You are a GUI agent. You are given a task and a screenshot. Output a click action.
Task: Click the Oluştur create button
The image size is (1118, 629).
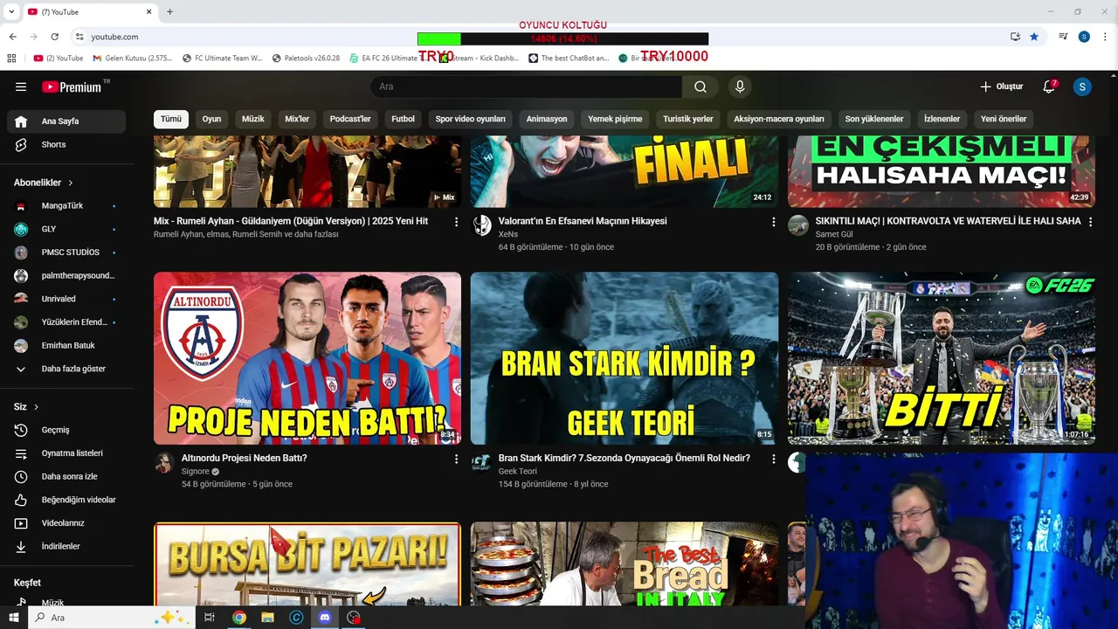(x=1001, y=86)
